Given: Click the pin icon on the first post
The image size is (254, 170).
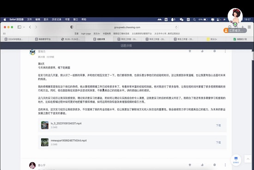Looking at the screenshot, I should pyautogui.click(x=190, y=51).
